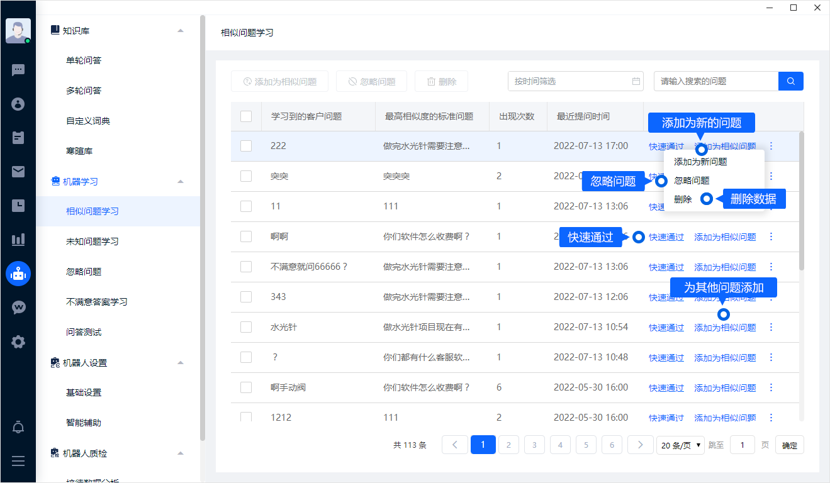Click toolbar 删除 button
This screenshot has width=830, height=483.
click(441, 81)
